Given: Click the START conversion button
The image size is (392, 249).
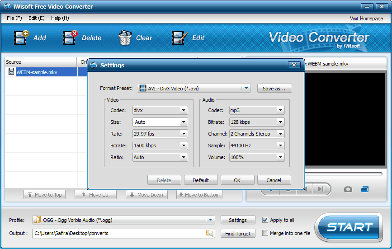Looking at the screenshot, I should (349, 227).
